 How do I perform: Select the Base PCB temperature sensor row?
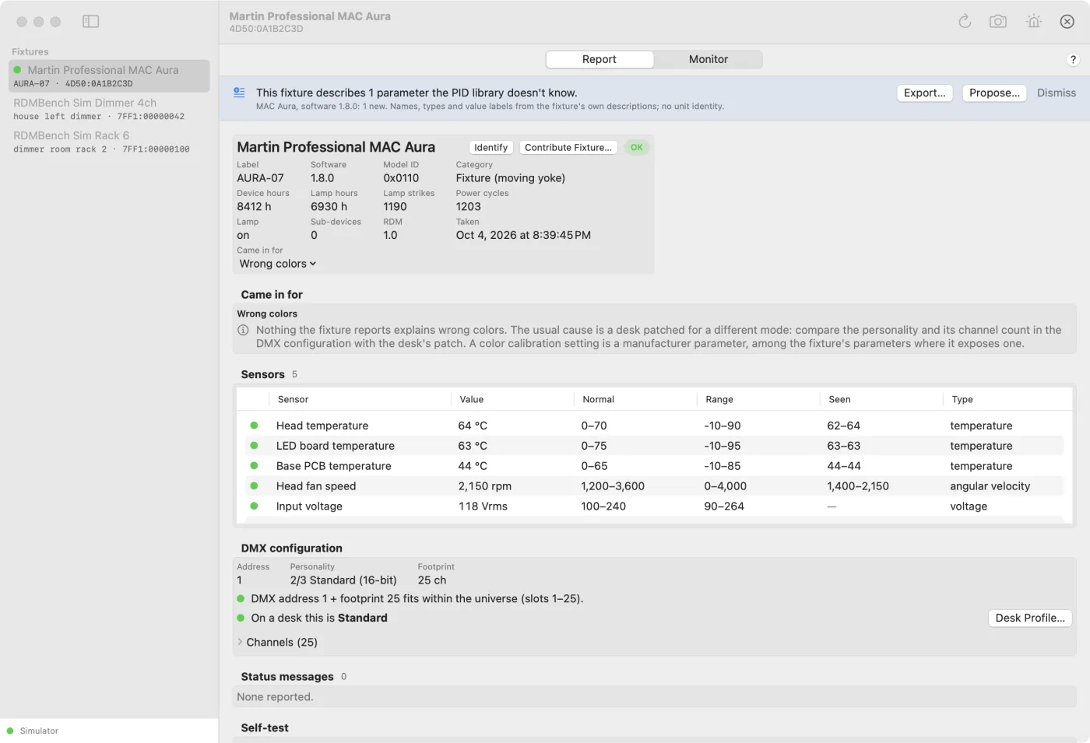point(654,466)
